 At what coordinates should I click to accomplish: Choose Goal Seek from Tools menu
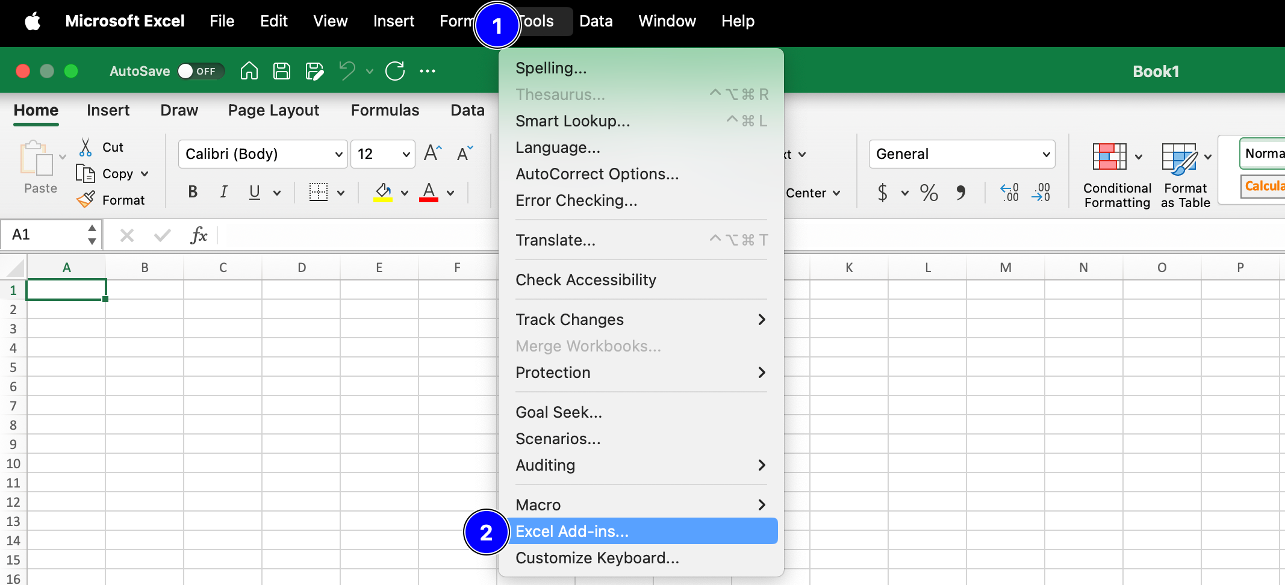(559, 412)
